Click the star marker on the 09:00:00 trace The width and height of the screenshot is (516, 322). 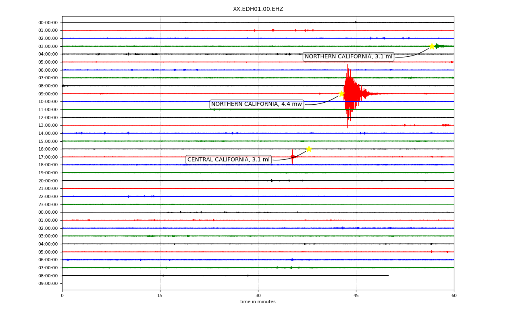[x=341, y=94]
